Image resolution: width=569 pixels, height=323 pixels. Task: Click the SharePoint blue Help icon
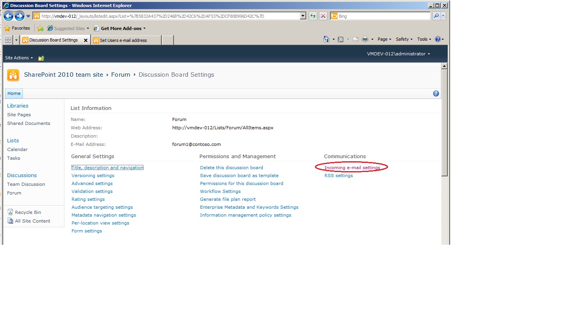click(x=436, y=94)
